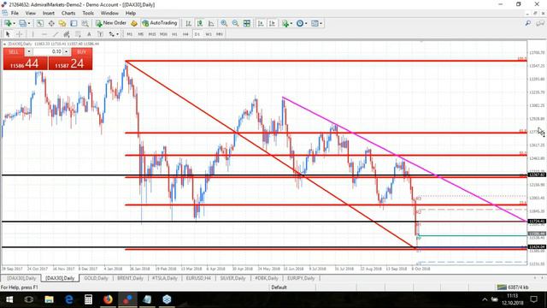Open the Terminal panel icon
This screenshot has height=308, width=547.
74,23
